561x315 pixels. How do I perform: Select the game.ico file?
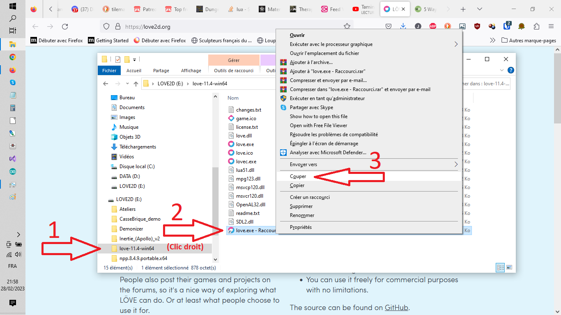[246, 119]
